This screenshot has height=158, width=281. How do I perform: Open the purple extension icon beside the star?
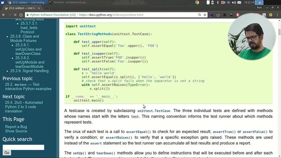[211, 15]
